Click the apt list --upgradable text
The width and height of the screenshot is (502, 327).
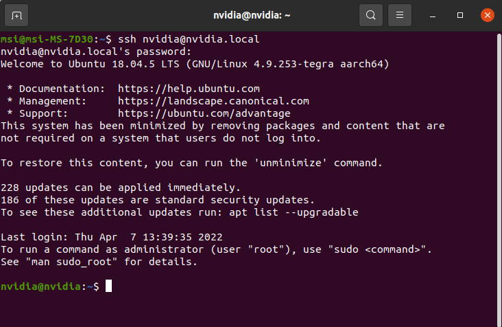(294, 212)
